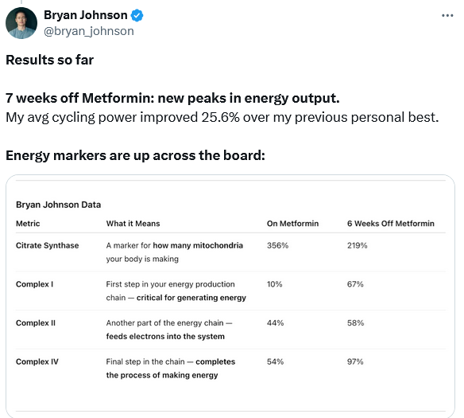This screenshot has width=464, height=418.
Task: Click the 'Results so far' heading text
Action: tap(50, 60)
